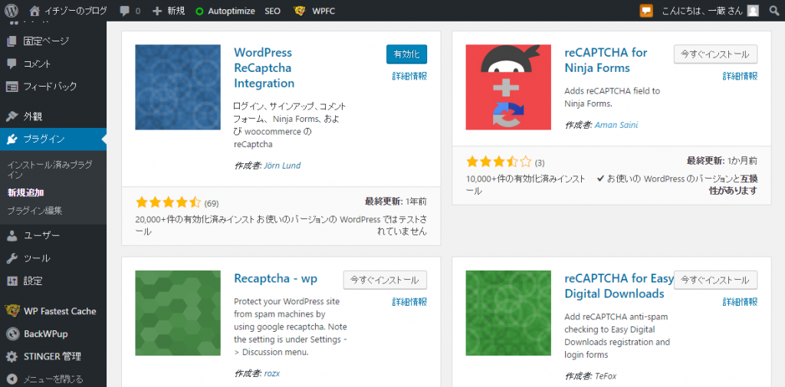View 詳細情報 for reCAPTCHA for Ninja Forms
The width and height of the screenshot is (785, 387).
[740, 76]
